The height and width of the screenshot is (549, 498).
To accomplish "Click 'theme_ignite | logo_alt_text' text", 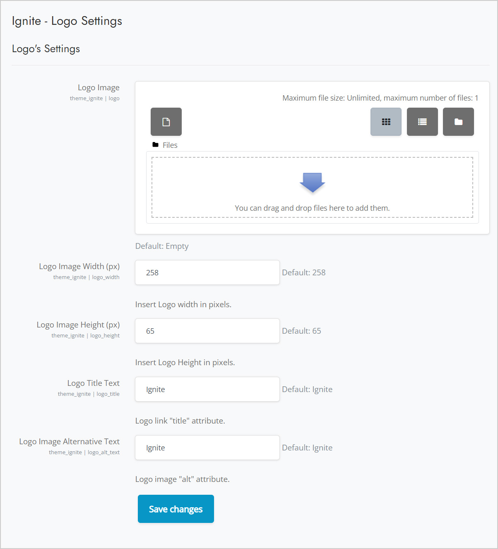I will [x=84, y=453].
